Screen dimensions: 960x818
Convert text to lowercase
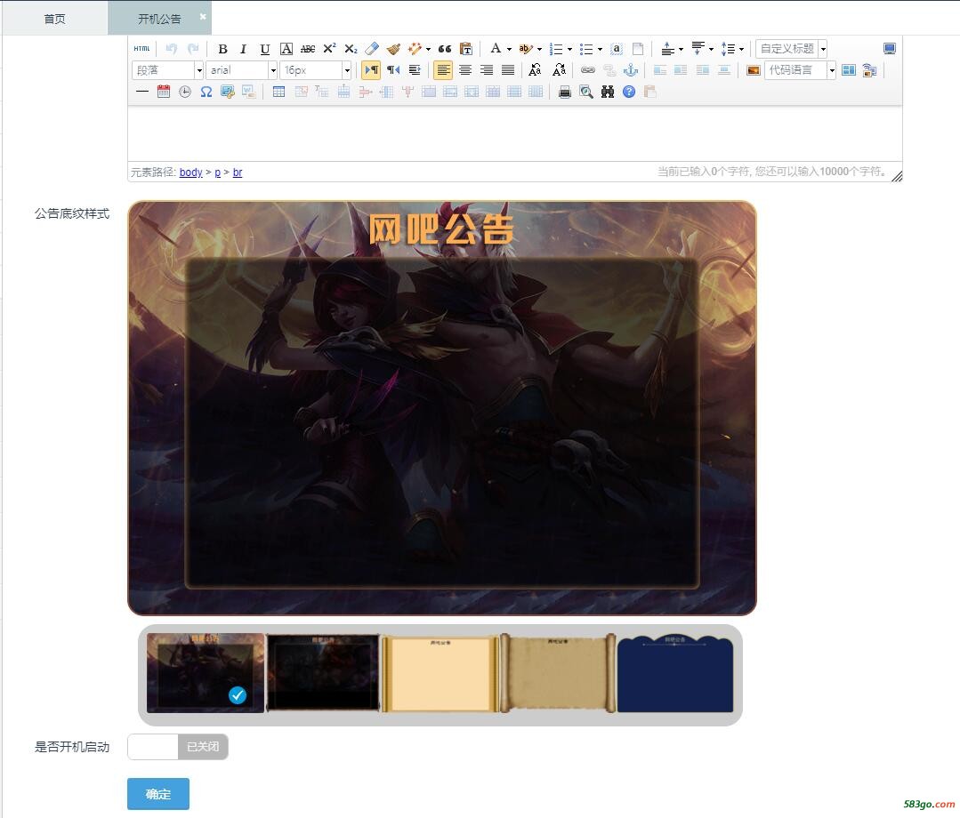pyautogui.click(x=559, y=70)
